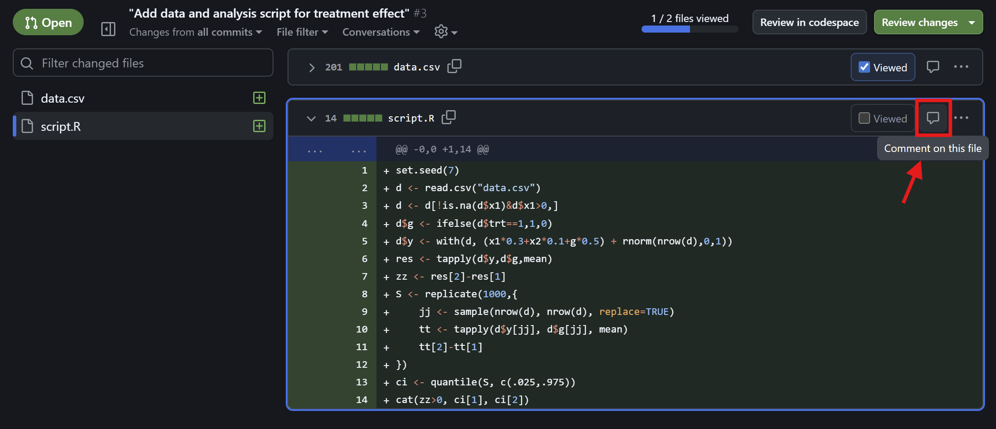Open more options for script.R
This screenshot has width=996, height=429.
pyautogui.click(x=961, y=118)
